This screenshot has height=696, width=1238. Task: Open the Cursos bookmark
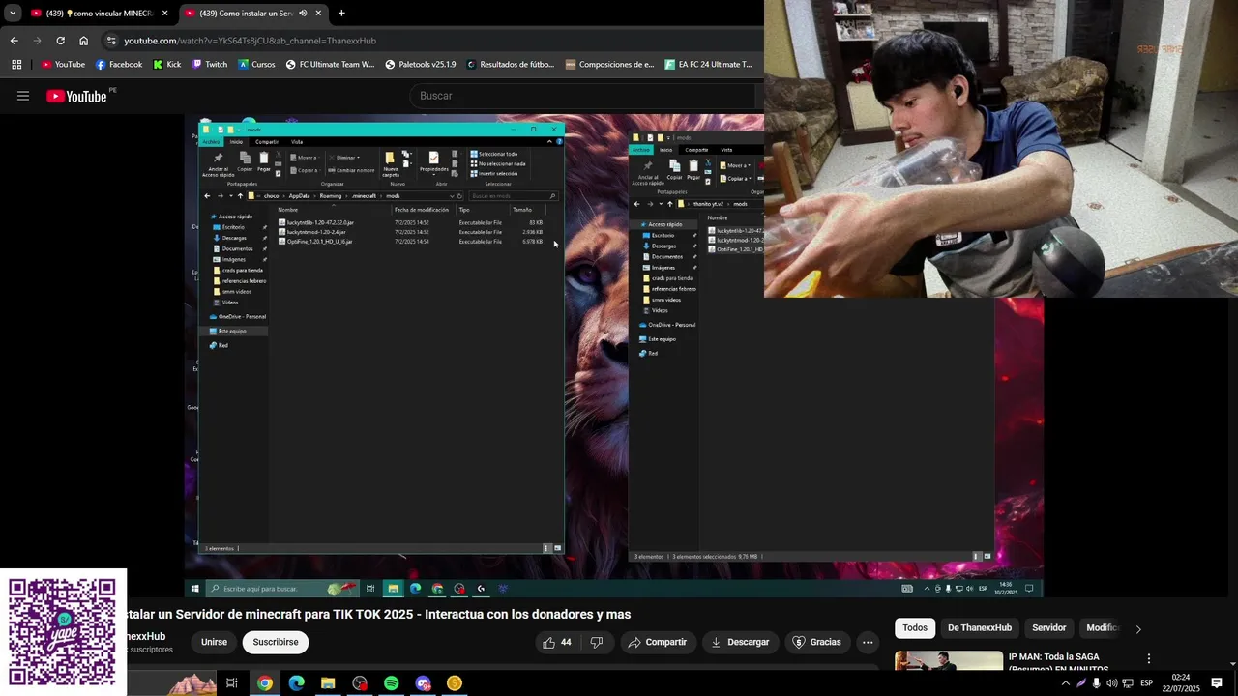(x=256, y=65)
